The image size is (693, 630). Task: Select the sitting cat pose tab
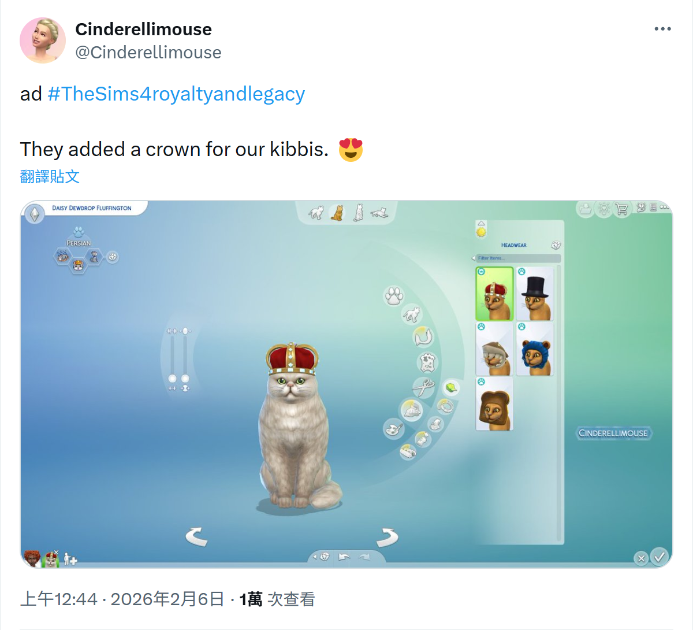[336, 213]
